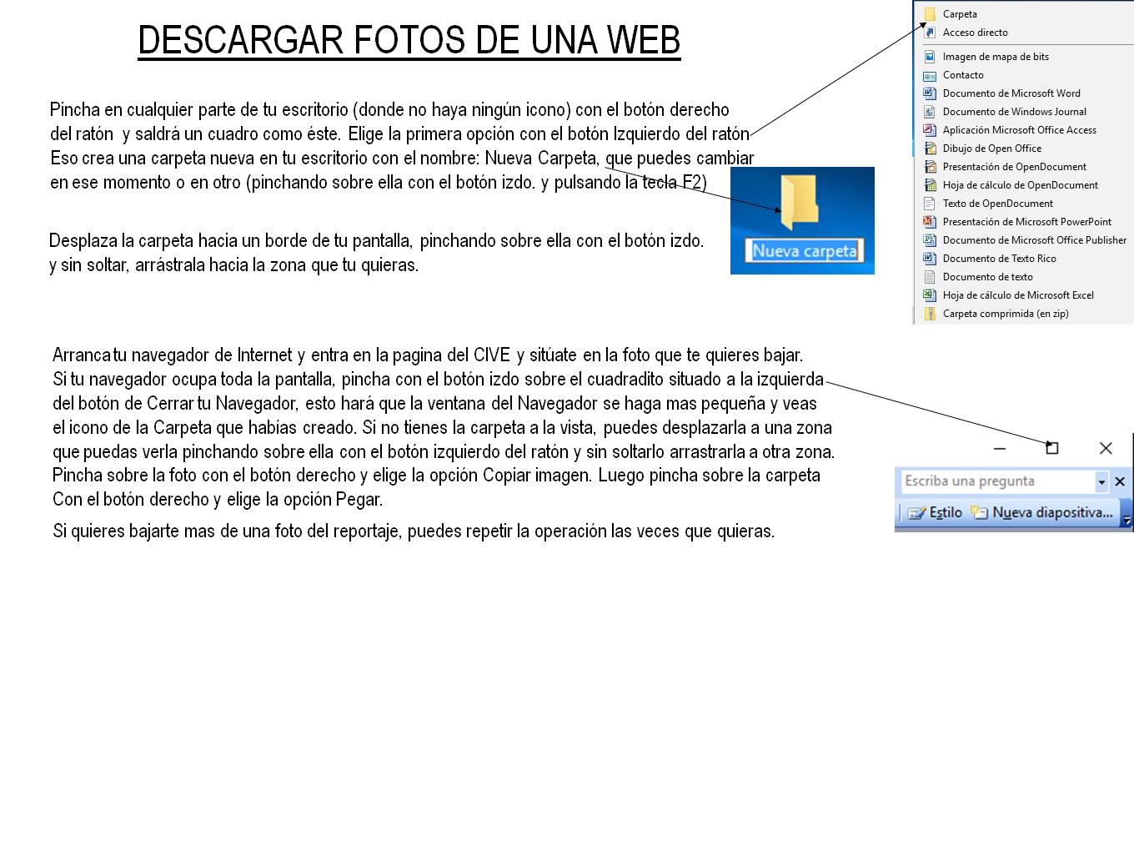
Task: Click the Nueva diapositiva button
Action: tap(1042, 512)
